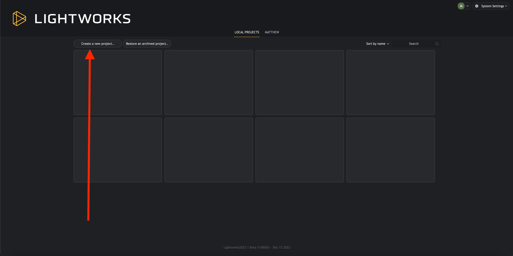Expand the user account dropdown chevron
Image resolution: width=513 pixels, height=256 pixels.
(467, 6)
